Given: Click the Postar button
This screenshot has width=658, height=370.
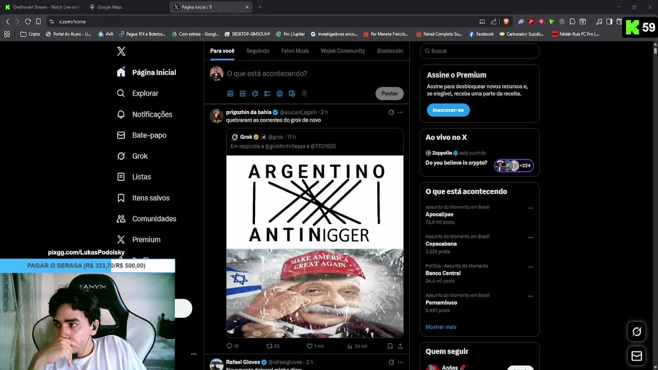Looking at the screenshot, I should coord(390,94).
